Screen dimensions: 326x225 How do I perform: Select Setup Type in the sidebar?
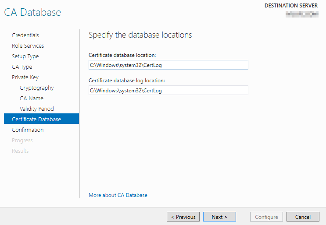pos(25,56)
